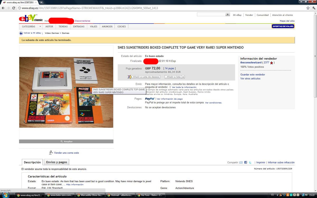The image size is (317, 198).
Task: Click Ver toda la información link
Action: tap(184, 87)
